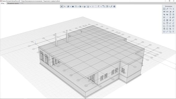Expand the Paste dropdown arrow

pyautogui.click(x=101, y=7)
